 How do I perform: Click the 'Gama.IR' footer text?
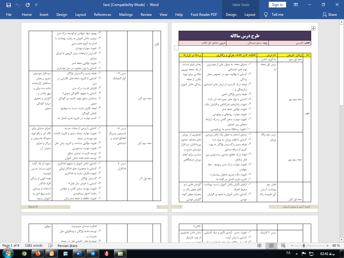coord(33,207)
